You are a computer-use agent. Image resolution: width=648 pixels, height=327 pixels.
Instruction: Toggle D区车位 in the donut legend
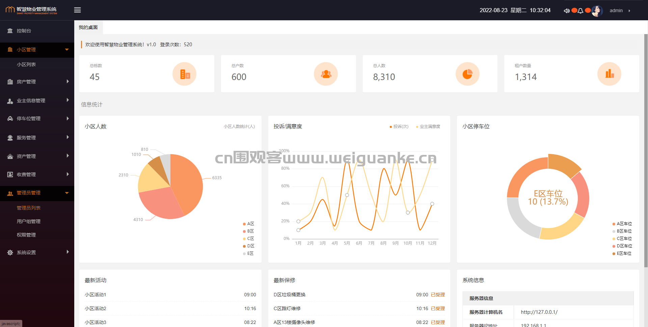click(x=622, y=246)
